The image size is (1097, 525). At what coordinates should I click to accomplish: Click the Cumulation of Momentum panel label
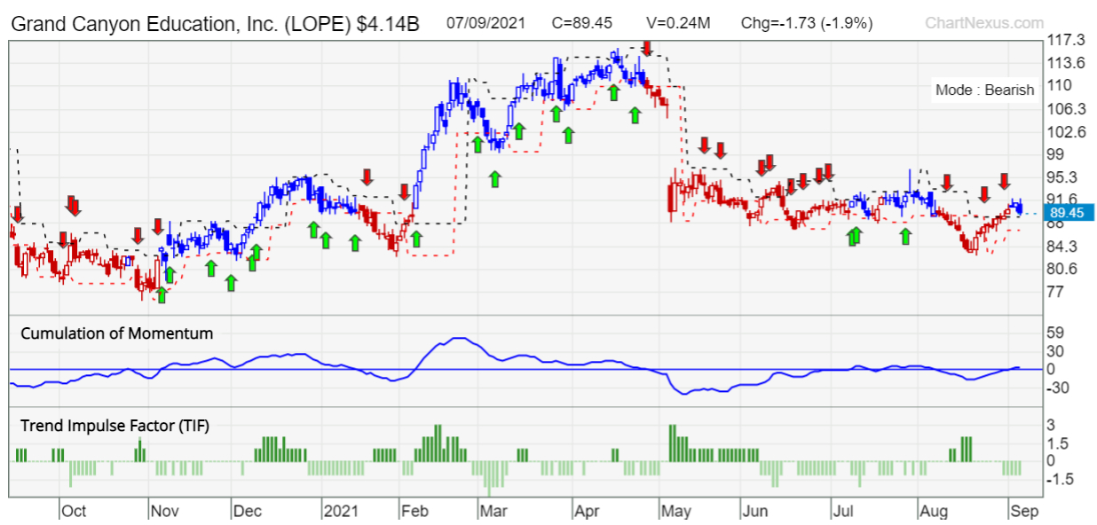pyautogui.click(x=116, y=333)
